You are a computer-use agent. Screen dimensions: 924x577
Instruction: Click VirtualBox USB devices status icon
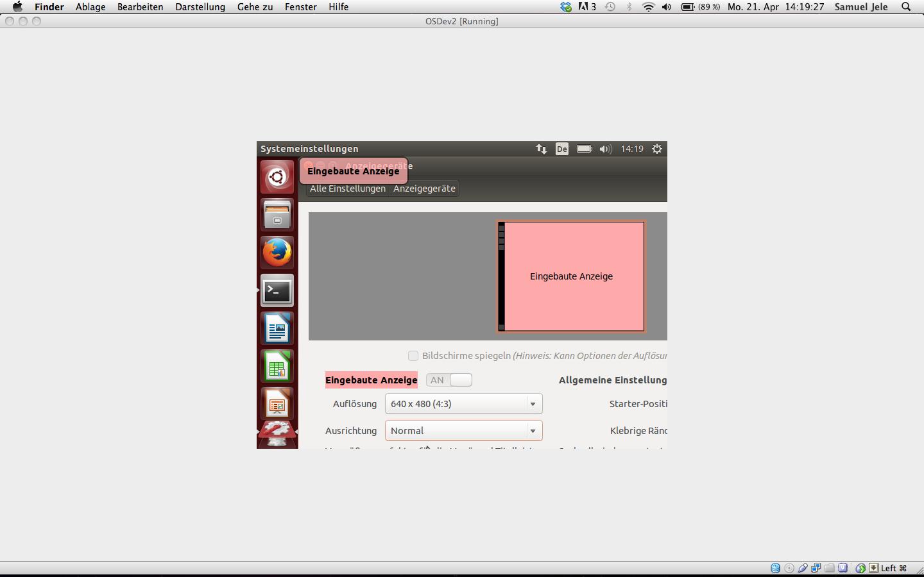click(803, 568)
